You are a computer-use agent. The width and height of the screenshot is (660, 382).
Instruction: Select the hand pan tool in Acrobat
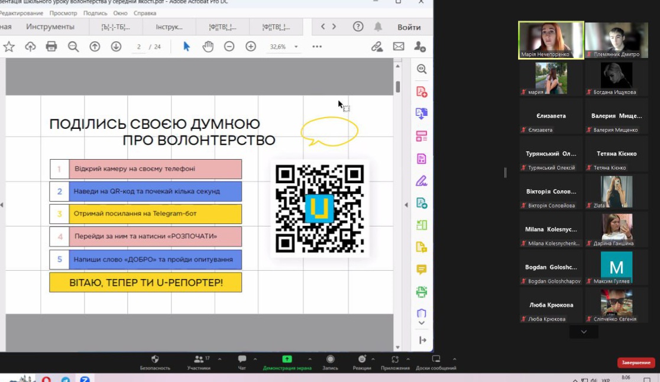point(208,47)
